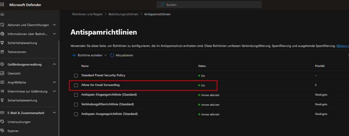Click the search magnifier icon
Screen dimensions: 349x136
pyautogui.click(x=163, y=4)
